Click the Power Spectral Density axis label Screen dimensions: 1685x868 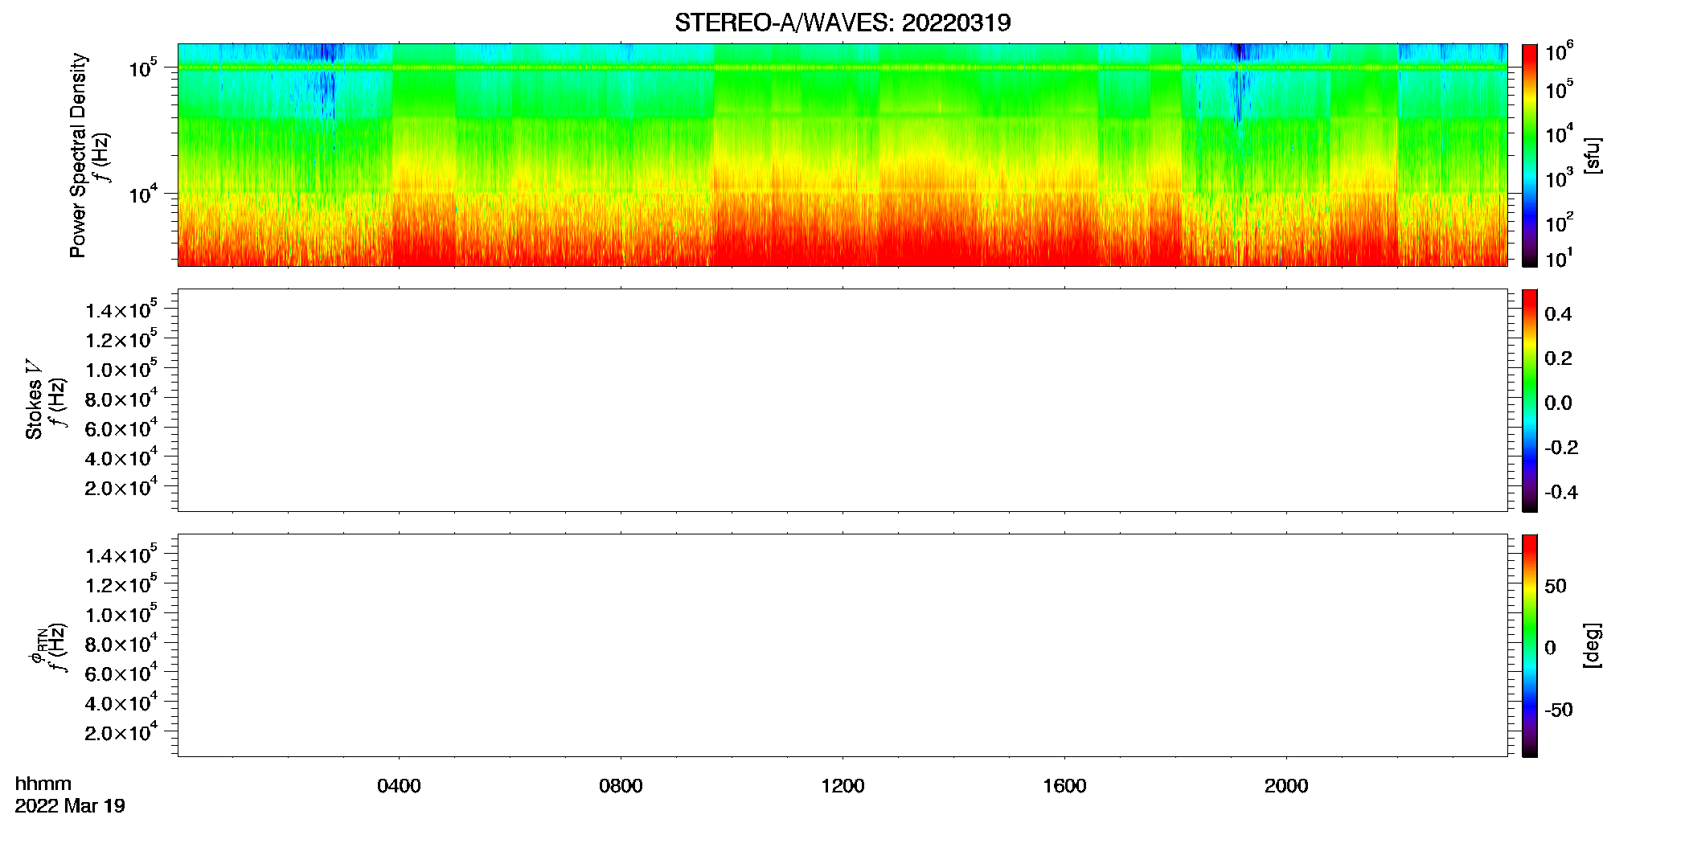pos(78,155)
